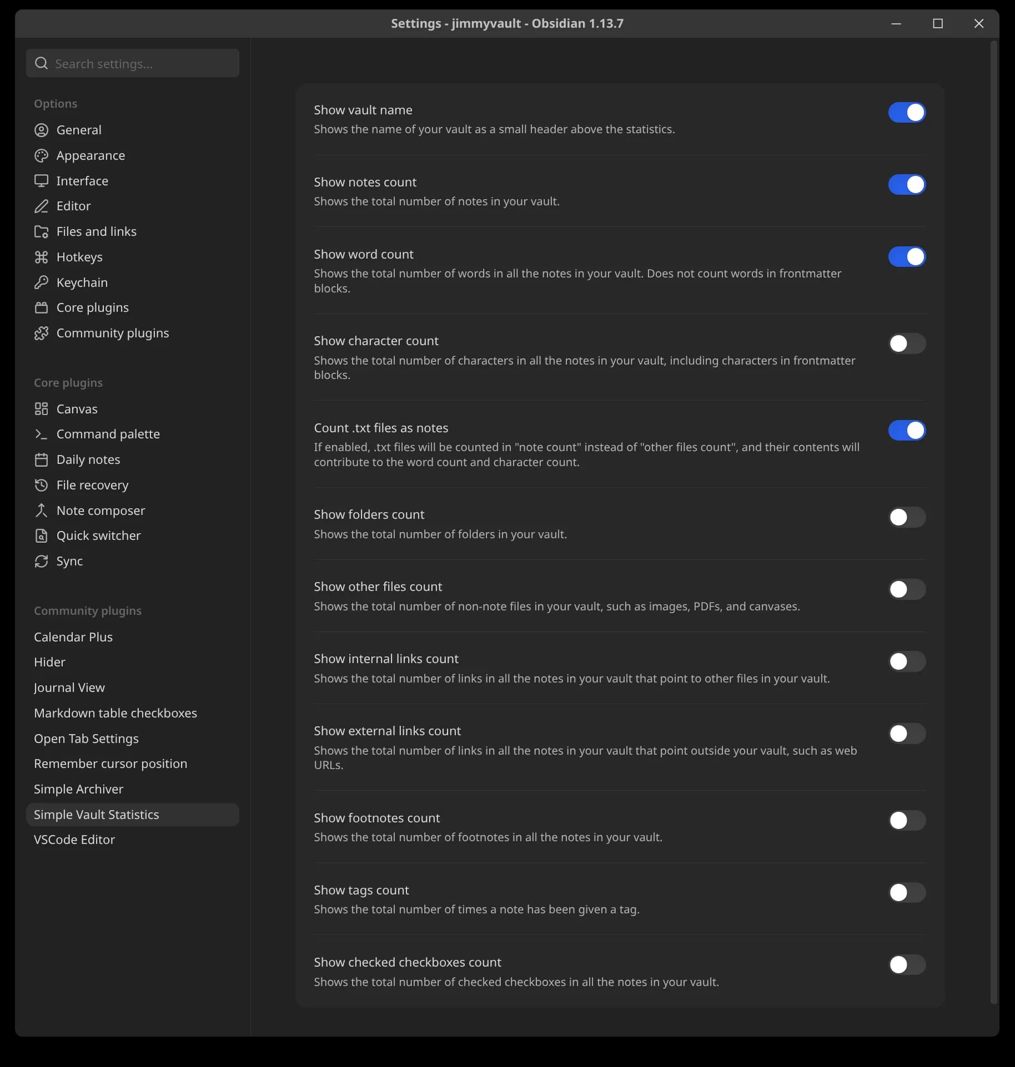Open Simple Archiver plugin settings
The height and width of the screenshot is (1067, 1015).
[x=133, y=789]
